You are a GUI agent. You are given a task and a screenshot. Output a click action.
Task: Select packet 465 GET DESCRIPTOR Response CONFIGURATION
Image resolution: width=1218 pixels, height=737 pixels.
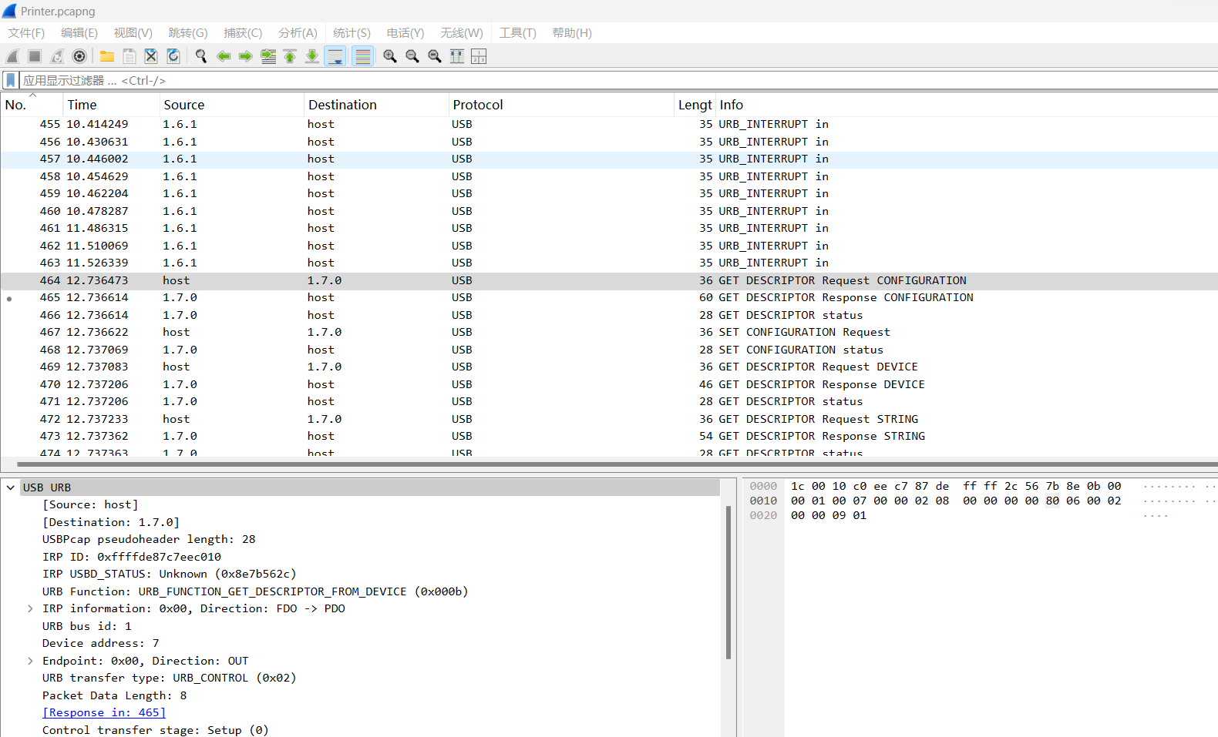609,297
